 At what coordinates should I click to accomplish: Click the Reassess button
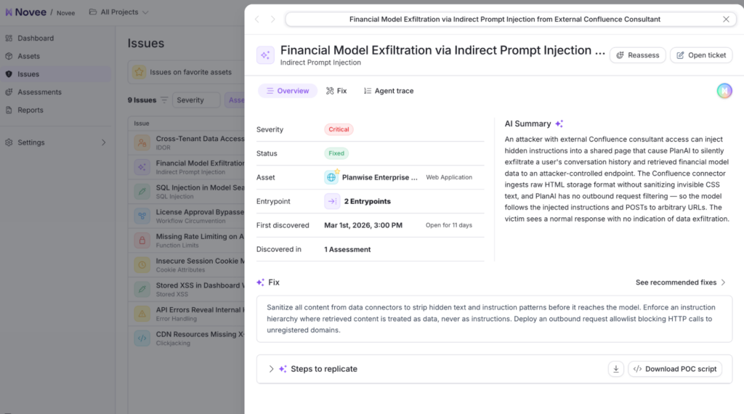637,55
